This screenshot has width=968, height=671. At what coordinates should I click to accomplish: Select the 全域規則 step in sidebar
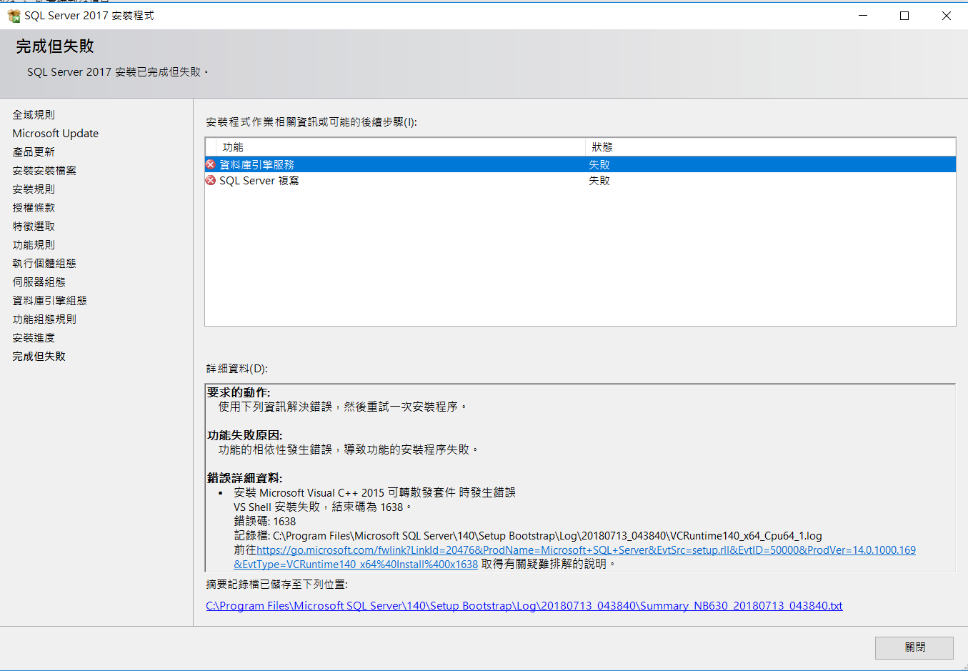(x=34, y=114)
